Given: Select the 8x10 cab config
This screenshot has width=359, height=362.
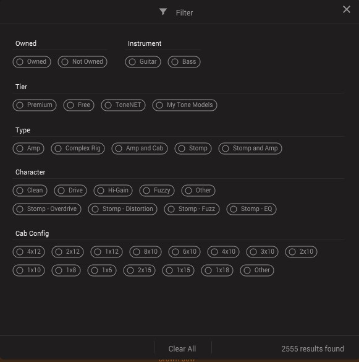Looking at the screenshot, I should (x=145, y=252).
